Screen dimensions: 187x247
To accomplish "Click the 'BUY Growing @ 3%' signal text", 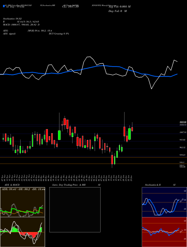I will (x=59, y=34).
